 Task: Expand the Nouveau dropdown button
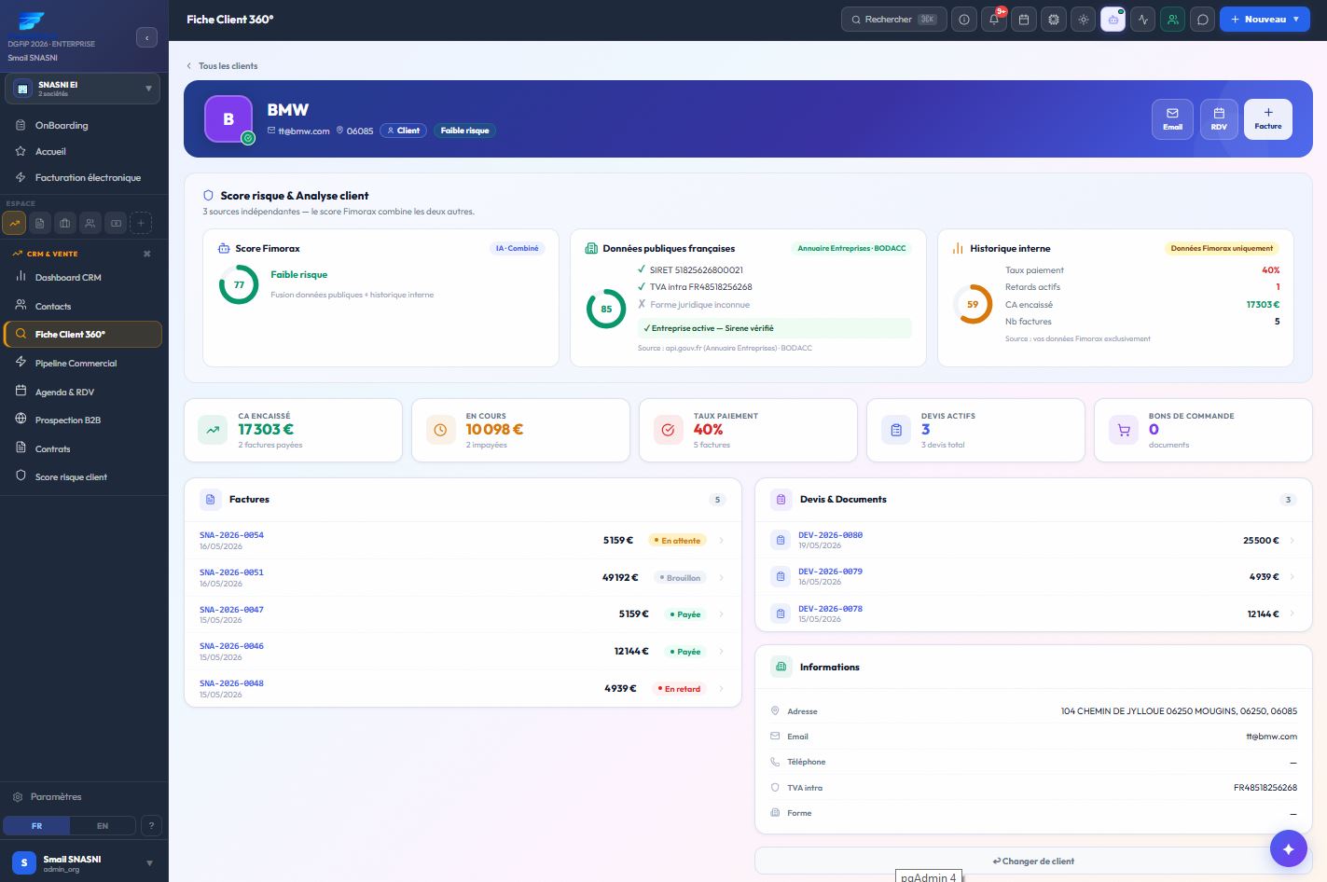(1265, 20)
